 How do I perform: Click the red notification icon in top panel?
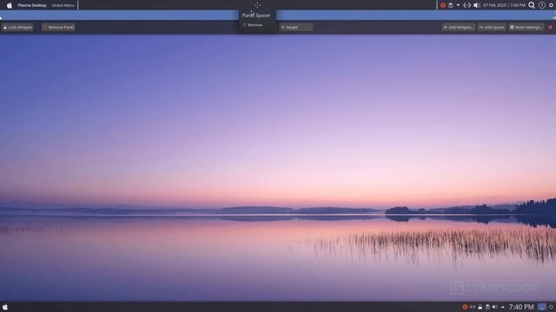[x=443, y=5]
